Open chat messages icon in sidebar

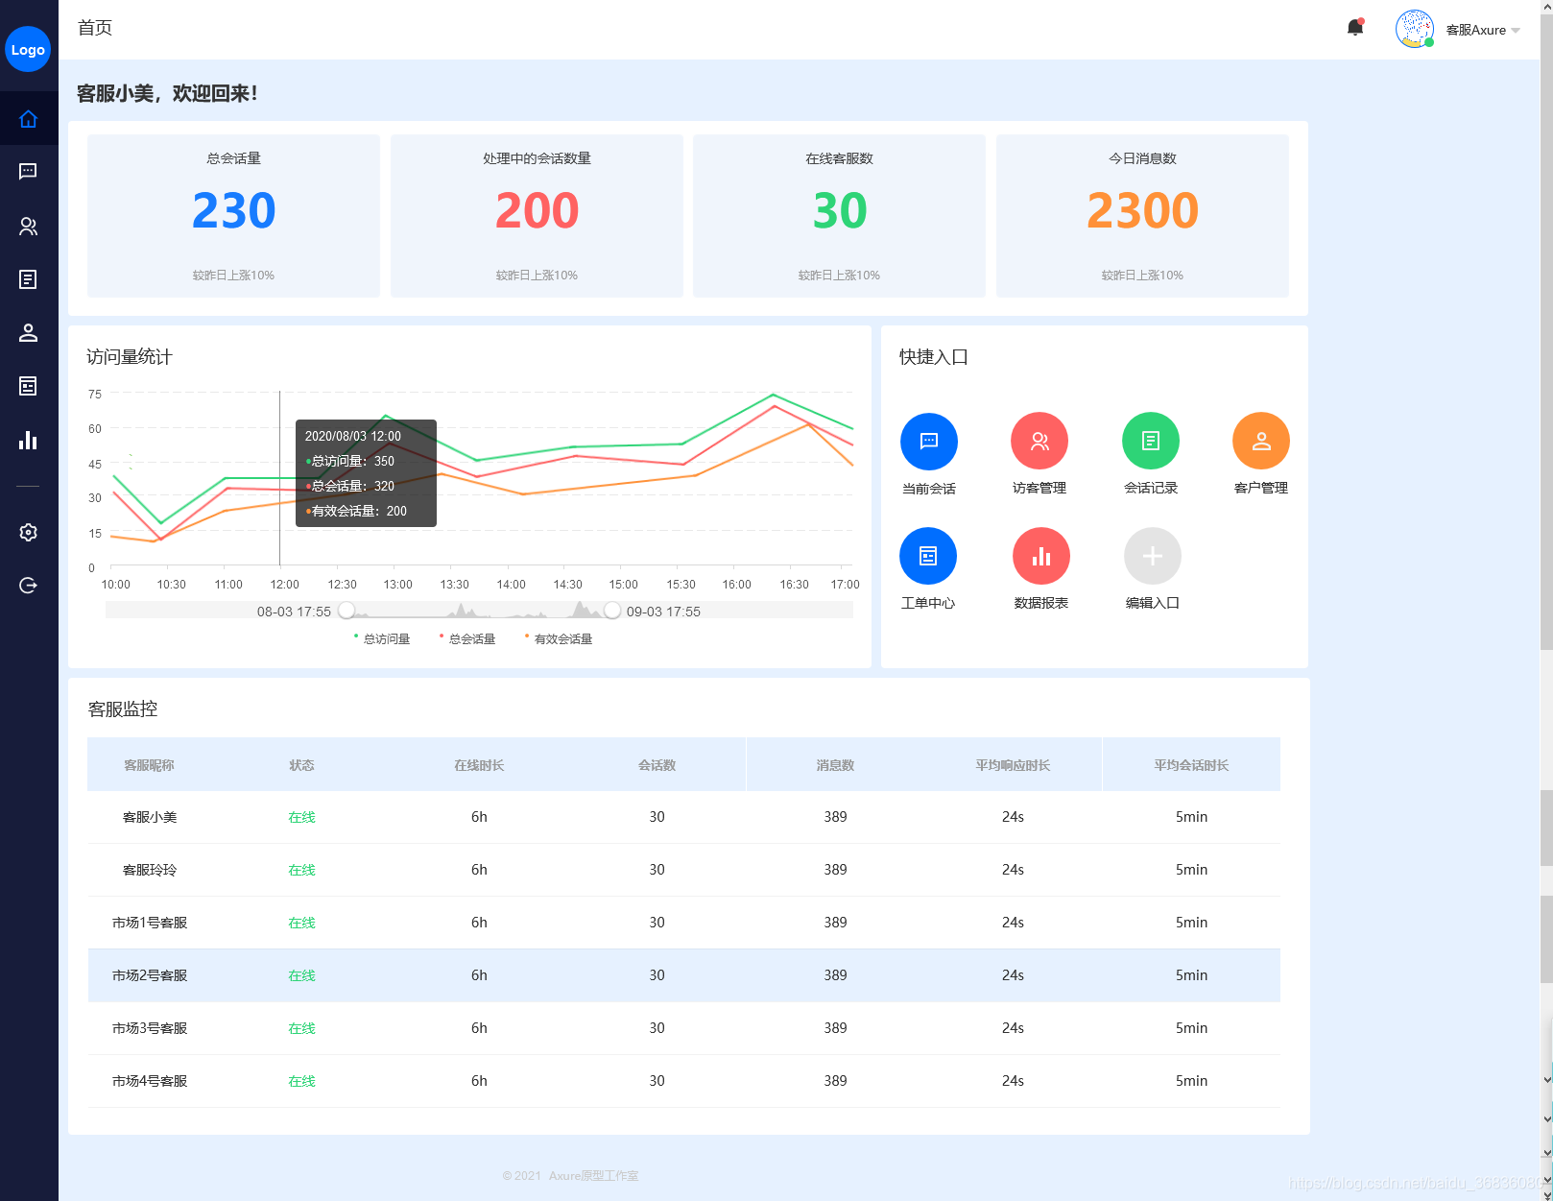28,171
